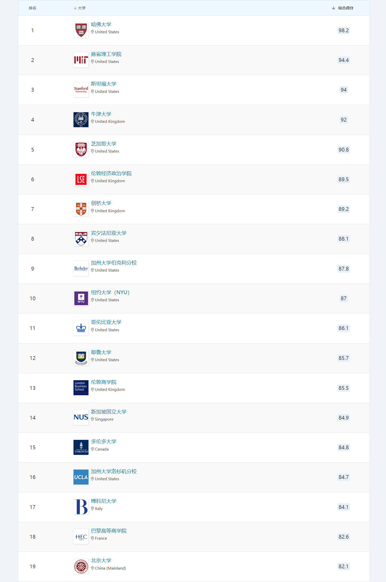Open the Stanford University logo
Viewport: 386px width, 582px height.
click(x=81, y=90)
